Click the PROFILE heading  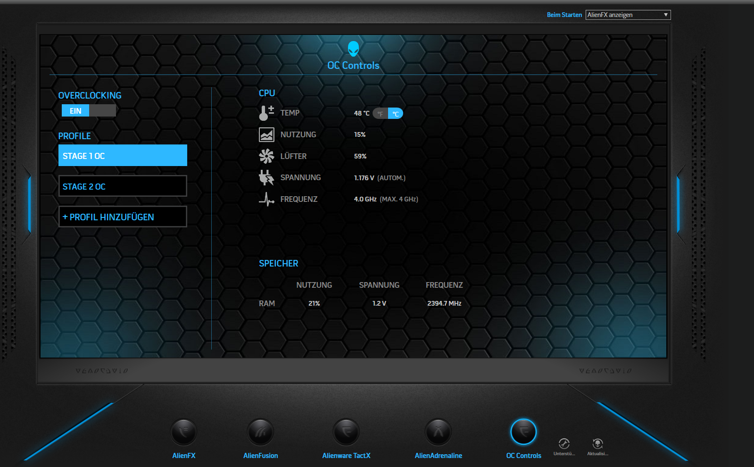coord(75,136)
